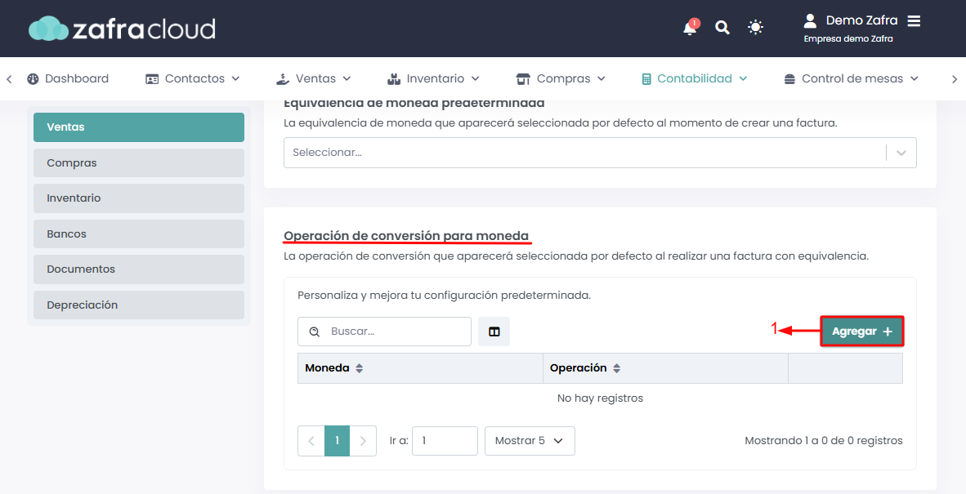Click the Demo Zafra user name
Screen dimensions: 966x494
tap(861, 21)
